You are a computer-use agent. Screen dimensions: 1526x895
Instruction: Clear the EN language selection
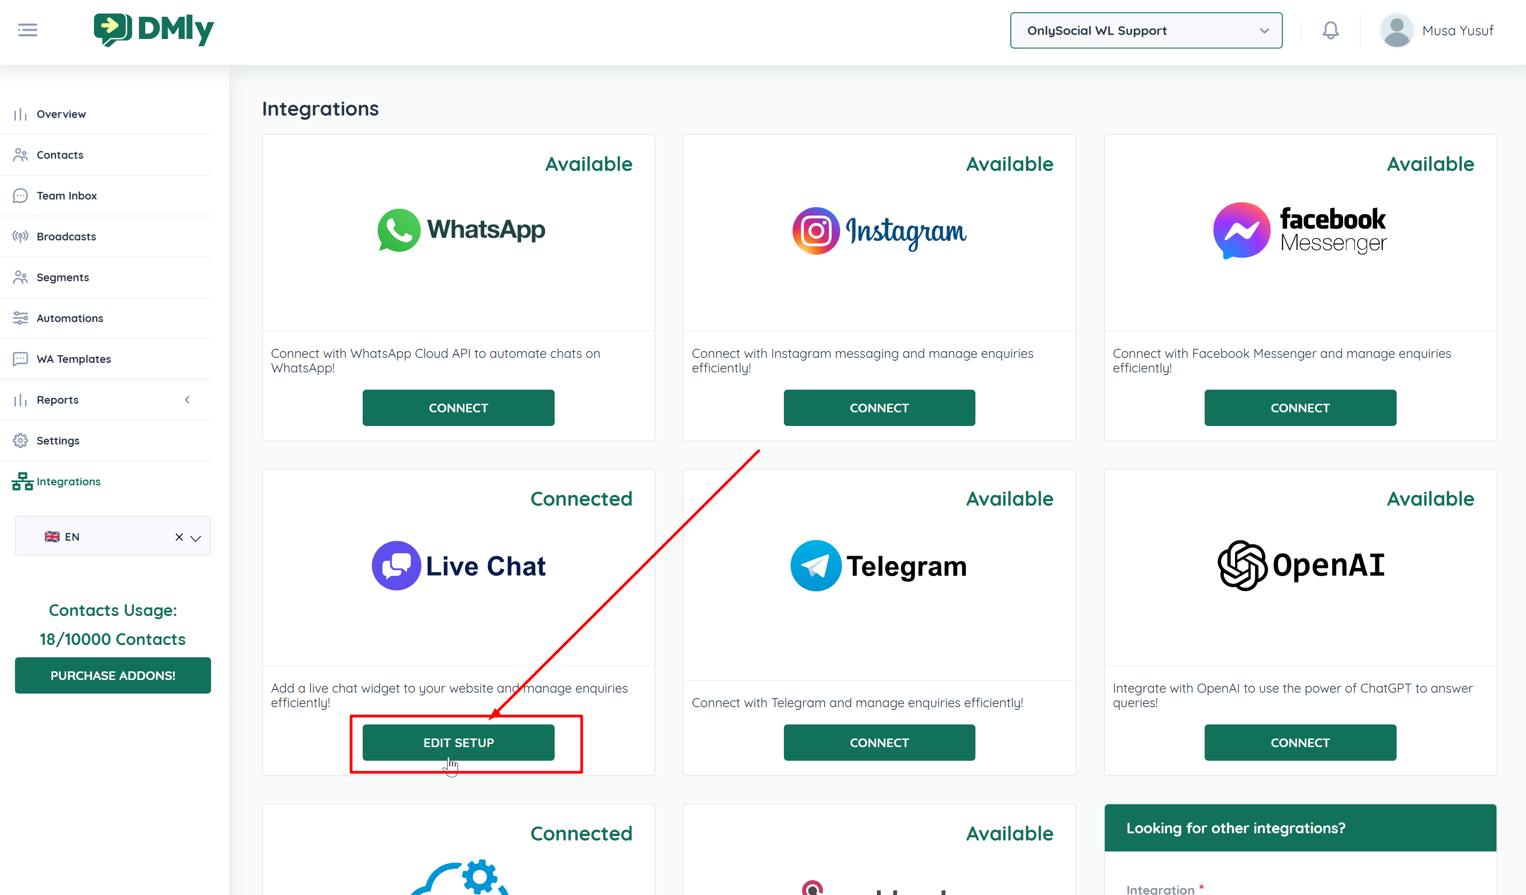point(179,537)
